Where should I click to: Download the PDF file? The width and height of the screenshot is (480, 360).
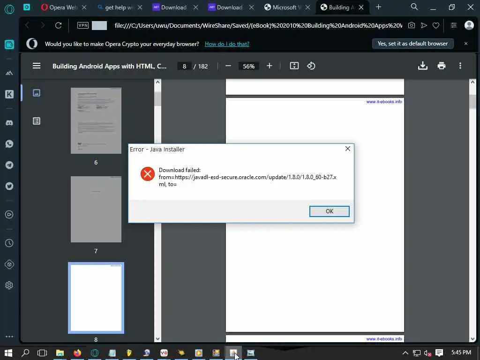(x=422, y=66)
